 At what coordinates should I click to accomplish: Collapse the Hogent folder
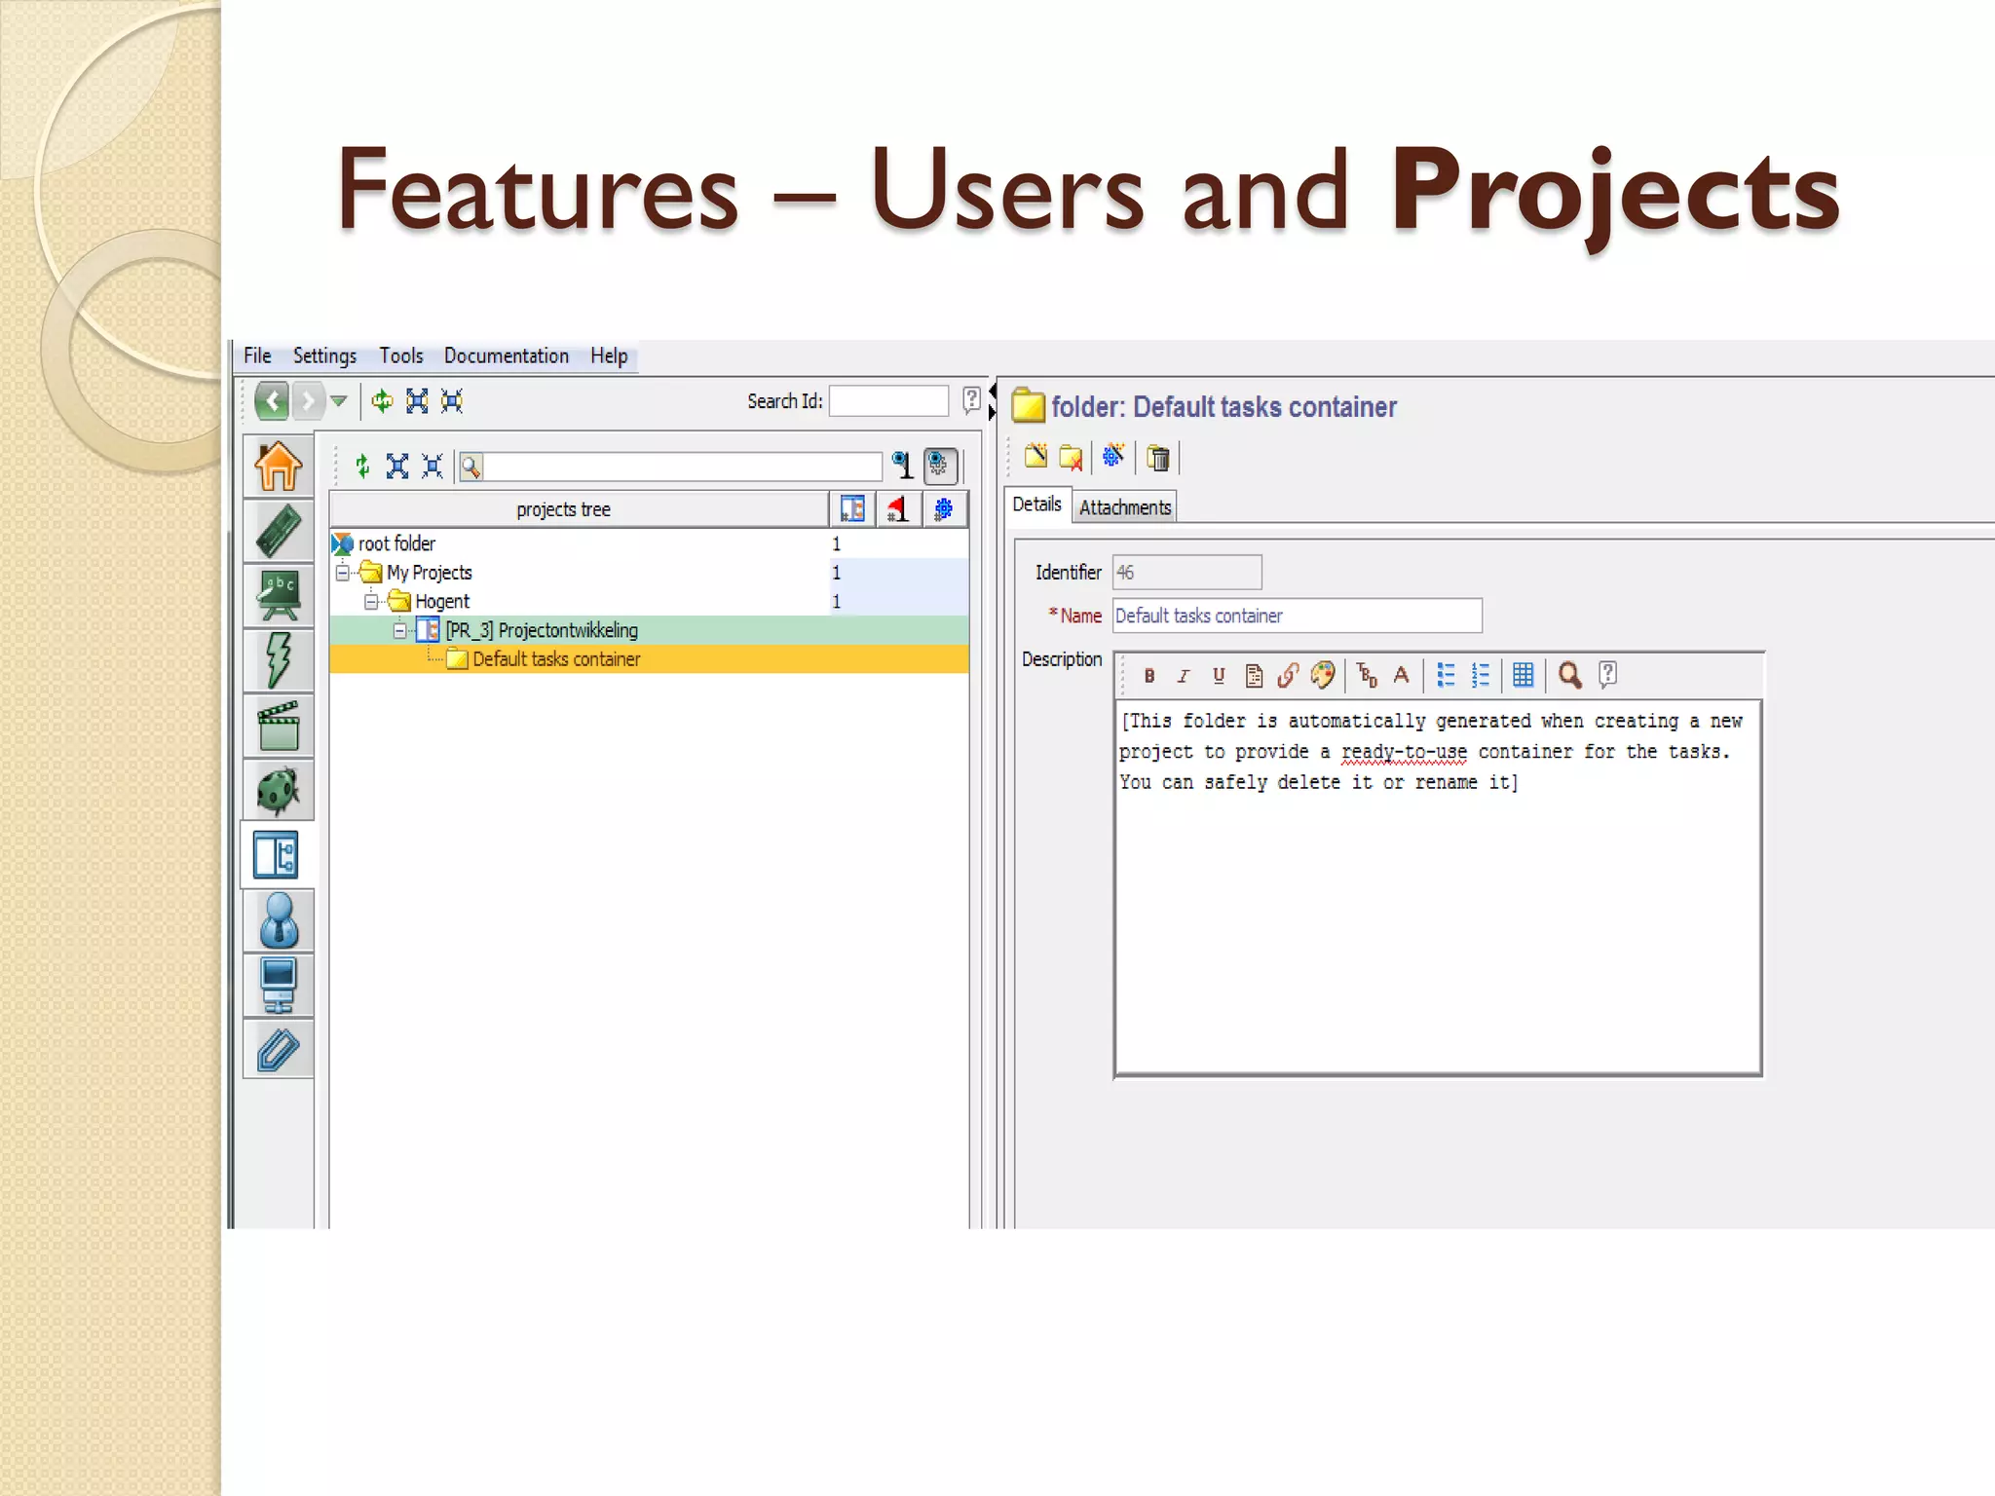371,602
